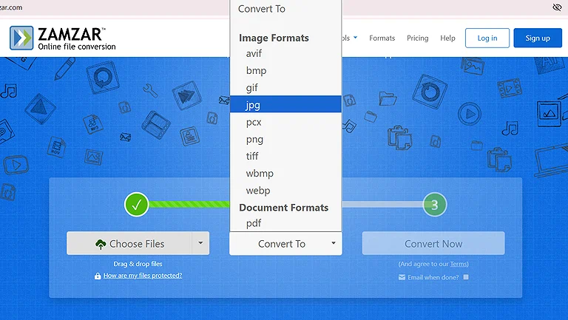Click the padlock icon beside file protection link
Image resolution: width=568 pixels, height=320 pixels.
98,276
